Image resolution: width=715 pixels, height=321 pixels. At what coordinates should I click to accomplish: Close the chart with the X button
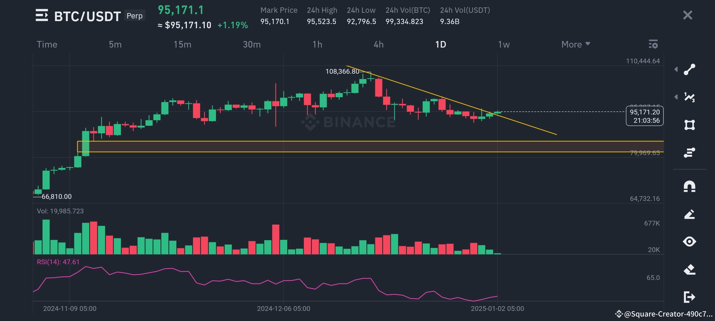pos(687,15)
